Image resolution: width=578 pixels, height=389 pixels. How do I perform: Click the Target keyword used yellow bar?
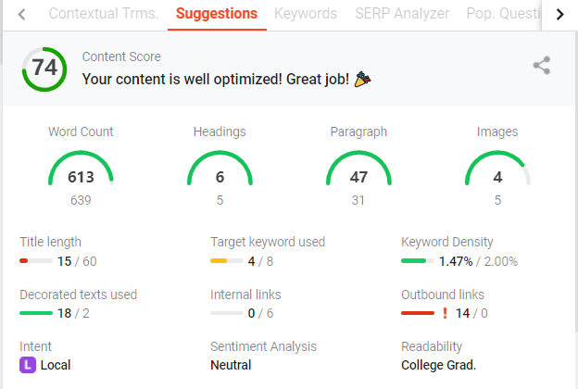click(x=227, y=260)
